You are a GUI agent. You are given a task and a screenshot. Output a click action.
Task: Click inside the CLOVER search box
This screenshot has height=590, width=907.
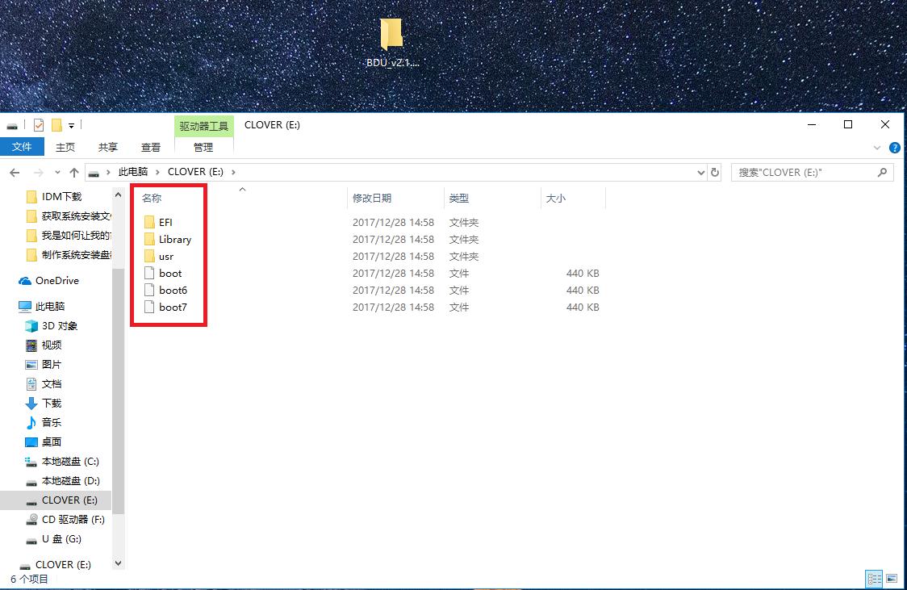tap(807, 172)
